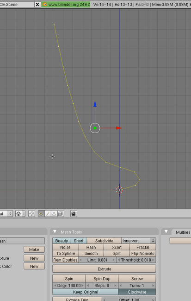Image resolution: width=191 pixels, height=301 pixels.
Task: Click the Ed:13-13 edge count text
Action: click(123, 5)
